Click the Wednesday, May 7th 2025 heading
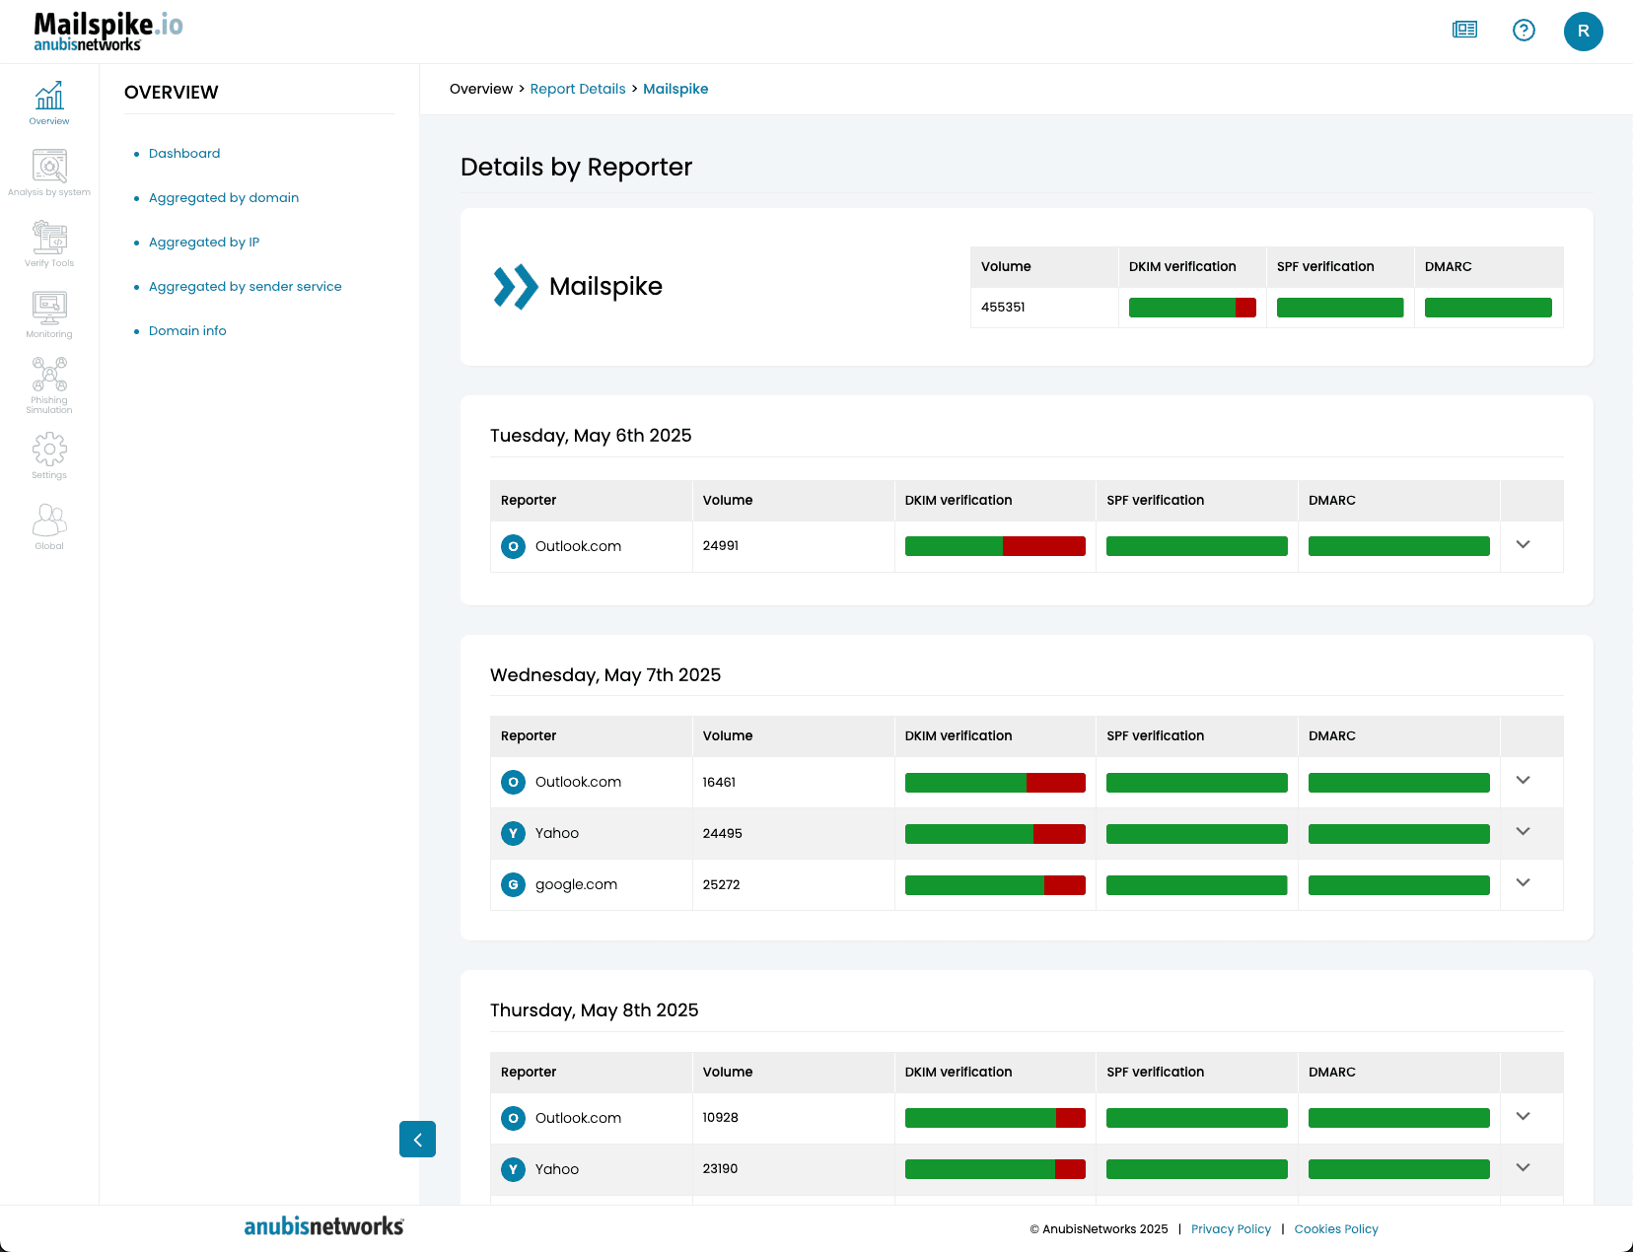This screenshot has width=1633, height=1252. click(x=605, y=675)
